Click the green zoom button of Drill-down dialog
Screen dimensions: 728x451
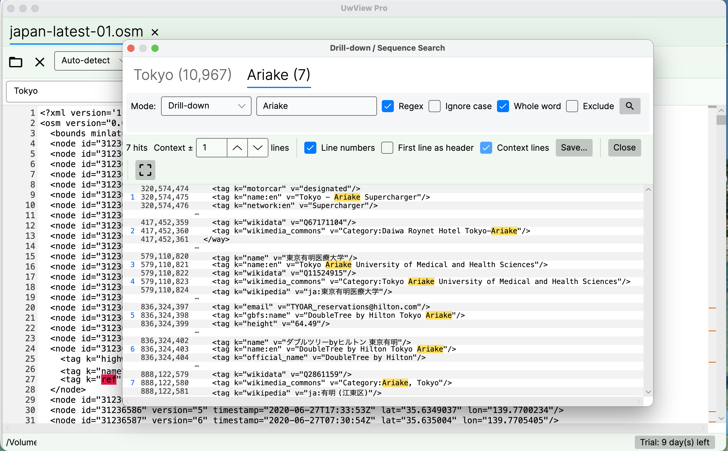155,48
